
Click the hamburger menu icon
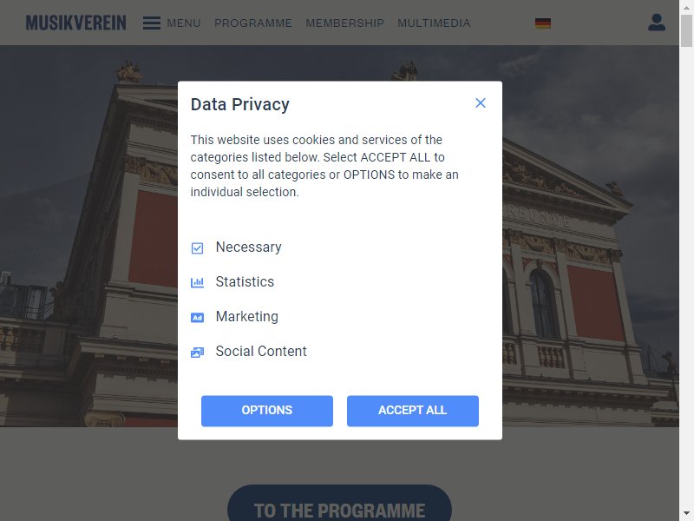click(151, 23)
